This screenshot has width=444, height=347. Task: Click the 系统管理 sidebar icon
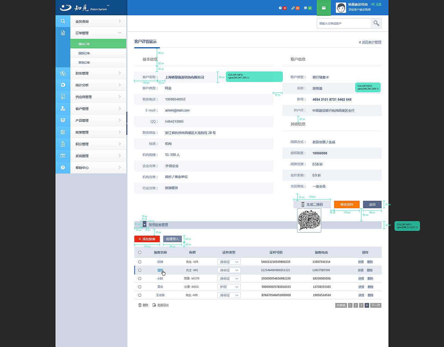pos(63,156)
